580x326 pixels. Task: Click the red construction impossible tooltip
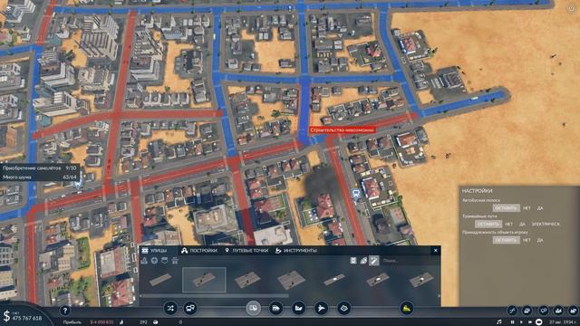click(x=343, y=129)
